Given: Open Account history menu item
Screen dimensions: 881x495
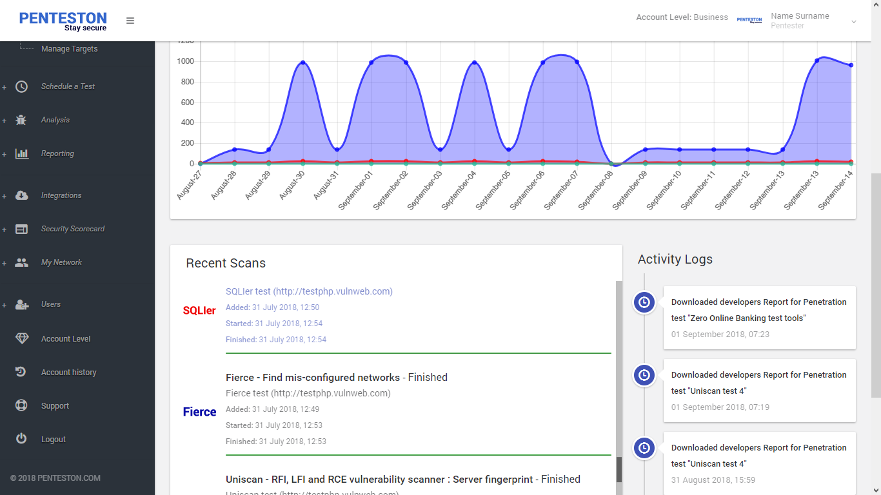Looking at the screenshot, I should 69,372.
